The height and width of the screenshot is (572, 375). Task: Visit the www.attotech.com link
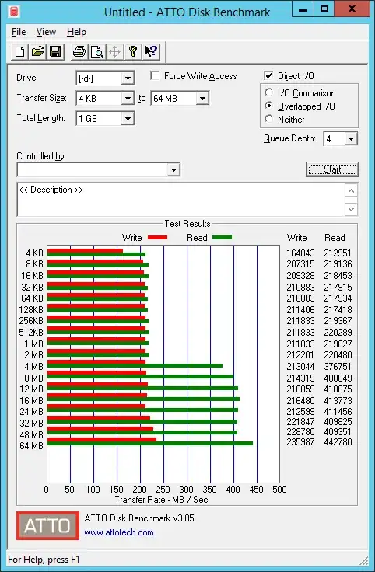(119, 532)
